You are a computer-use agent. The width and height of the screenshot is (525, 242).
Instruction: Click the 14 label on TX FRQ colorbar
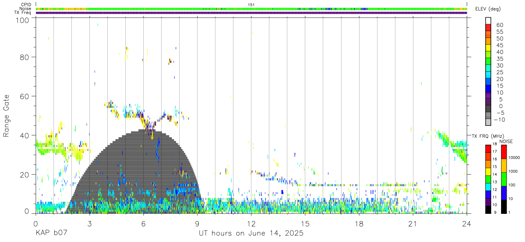pyautogui.click(x=495, y=175)
